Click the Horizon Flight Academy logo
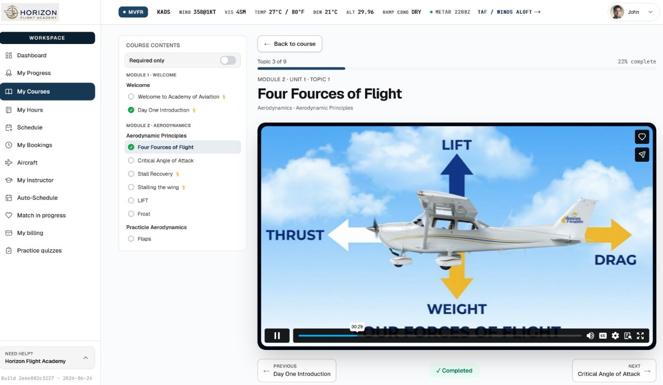Screen dimensions: 663x385 click(30, 12)
